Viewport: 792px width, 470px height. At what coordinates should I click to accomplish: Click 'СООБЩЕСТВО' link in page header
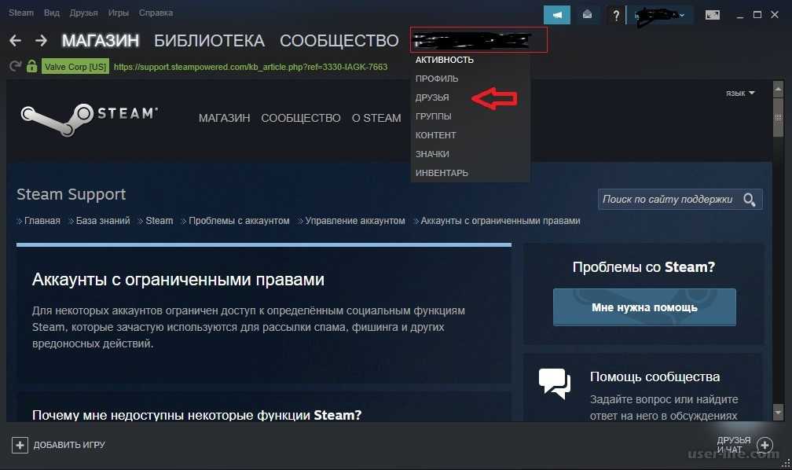coord(300,118)
